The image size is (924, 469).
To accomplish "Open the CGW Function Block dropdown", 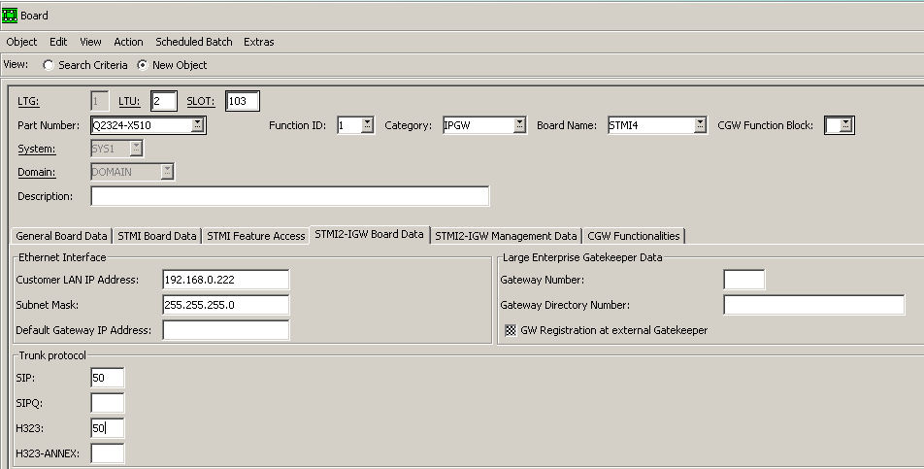I will 845,125.
